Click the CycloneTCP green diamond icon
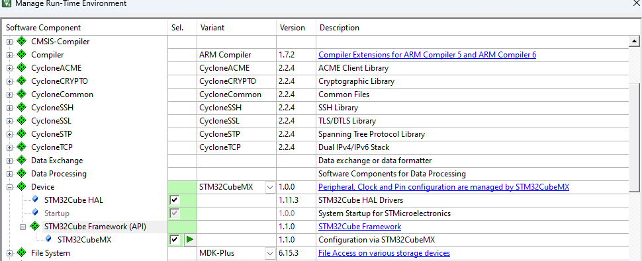This screenshot has width=642, height=261. pyautogui.click(x=22, y=147)
